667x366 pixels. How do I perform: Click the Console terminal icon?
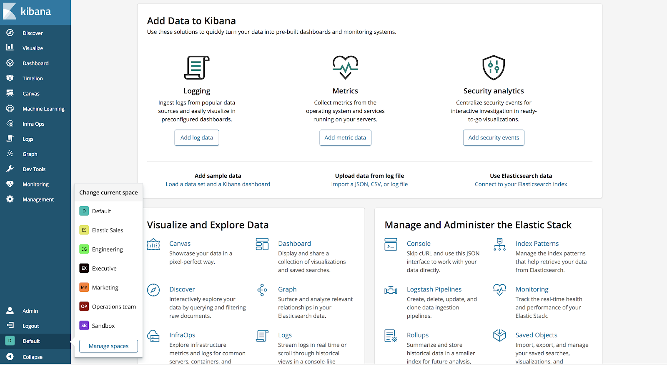(x=391, y=244)
